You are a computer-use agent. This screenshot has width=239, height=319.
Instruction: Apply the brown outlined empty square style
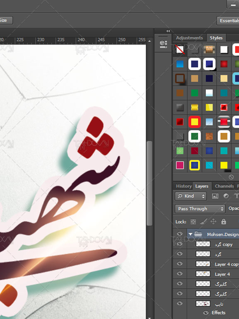point(180,79)
